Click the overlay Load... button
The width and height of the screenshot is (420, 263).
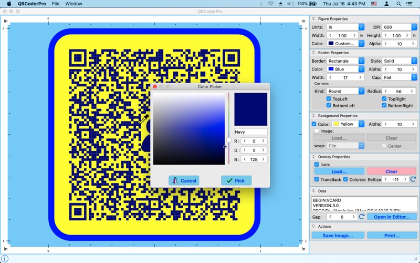339,171
